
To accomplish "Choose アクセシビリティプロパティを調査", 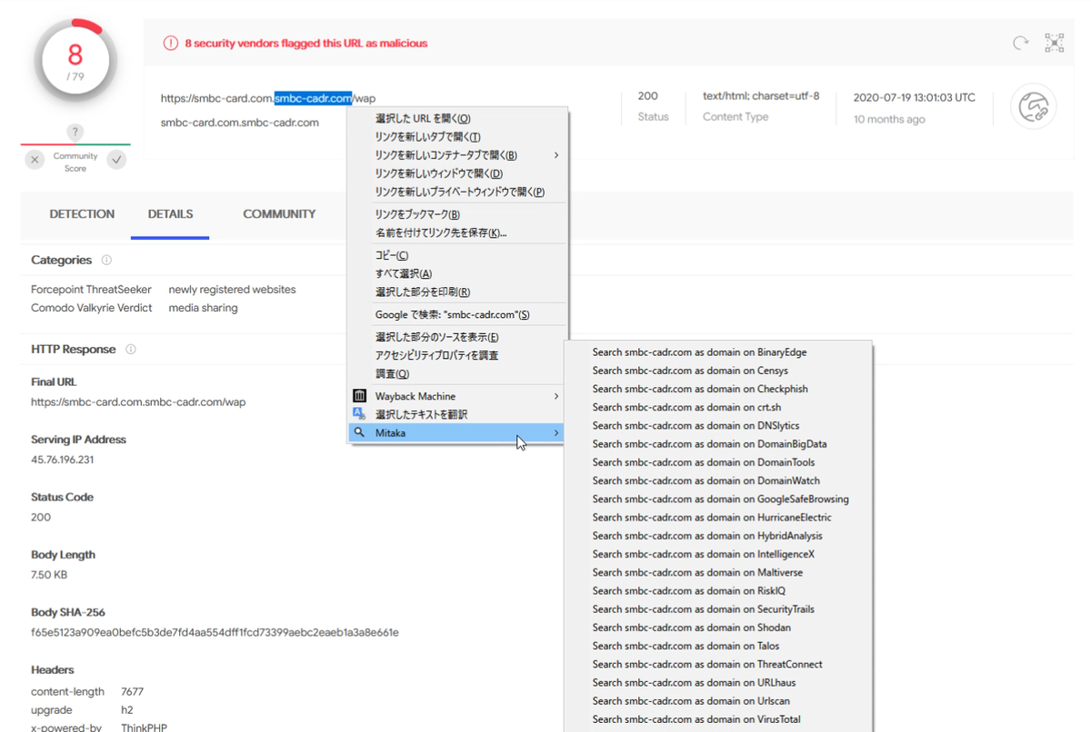I will tap(457, 355).
